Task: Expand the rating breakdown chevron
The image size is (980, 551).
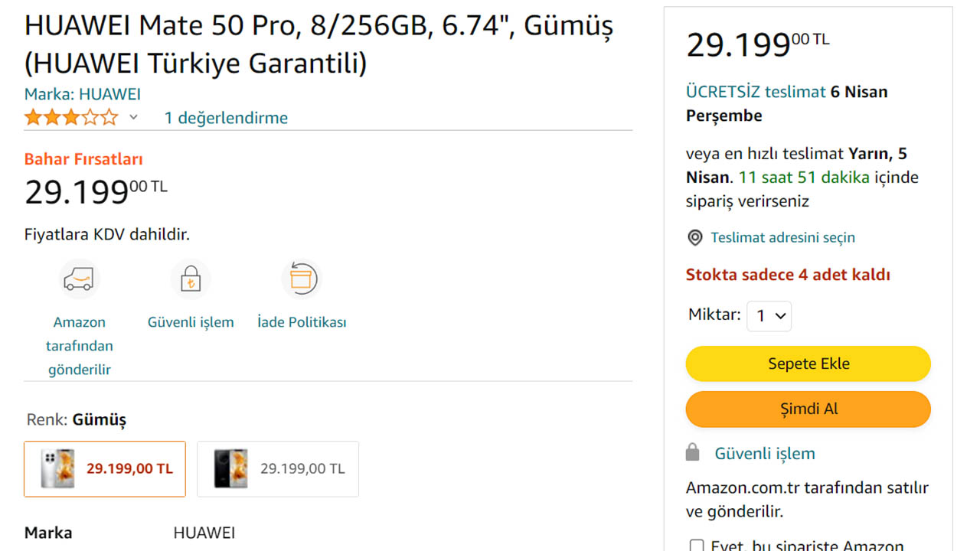Action: pyautogui.click(x=133, y=118)
